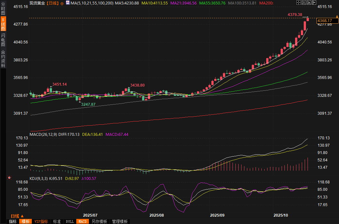This screenshot has width=339, height=224.
Task: Click the red sun marker icon near KDJ
Action: [9, 178]
